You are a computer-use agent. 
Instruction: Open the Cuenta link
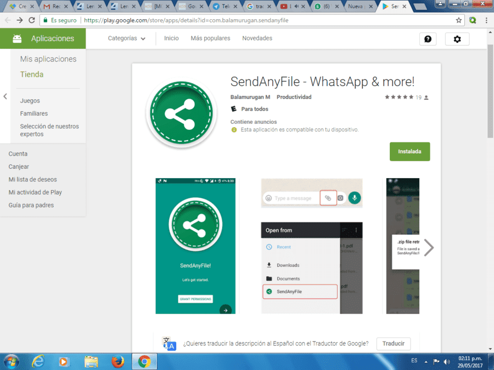[18, 153]
